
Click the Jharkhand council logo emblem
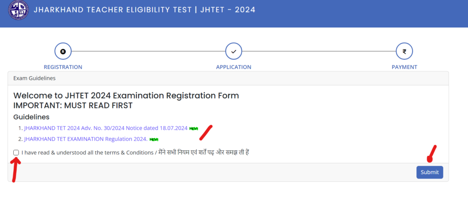click(18, 10)
